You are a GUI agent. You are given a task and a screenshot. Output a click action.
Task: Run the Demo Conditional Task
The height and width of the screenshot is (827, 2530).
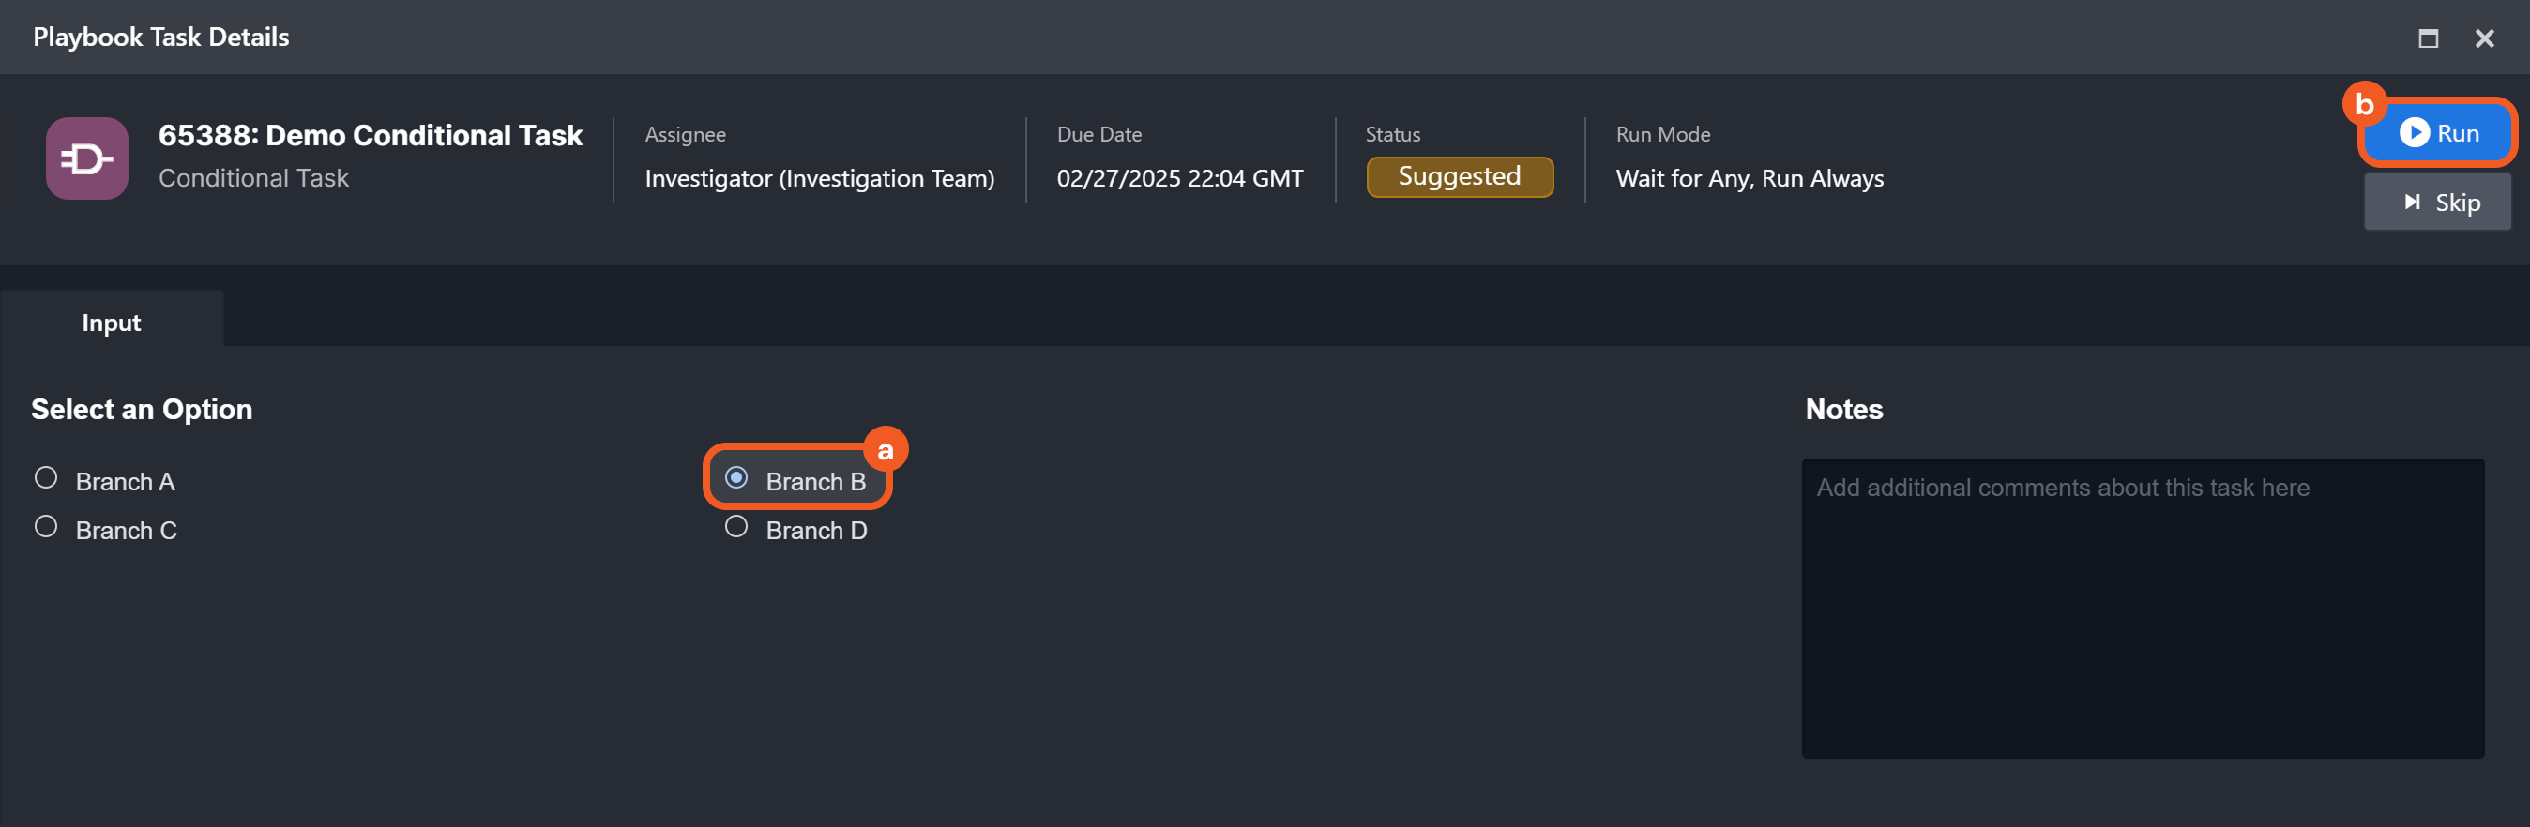coord(2439,132)
